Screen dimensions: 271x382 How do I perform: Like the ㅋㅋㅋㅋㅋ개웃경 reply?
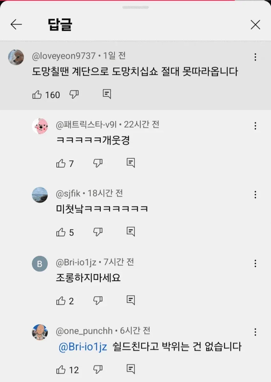(x=61, y=163)
